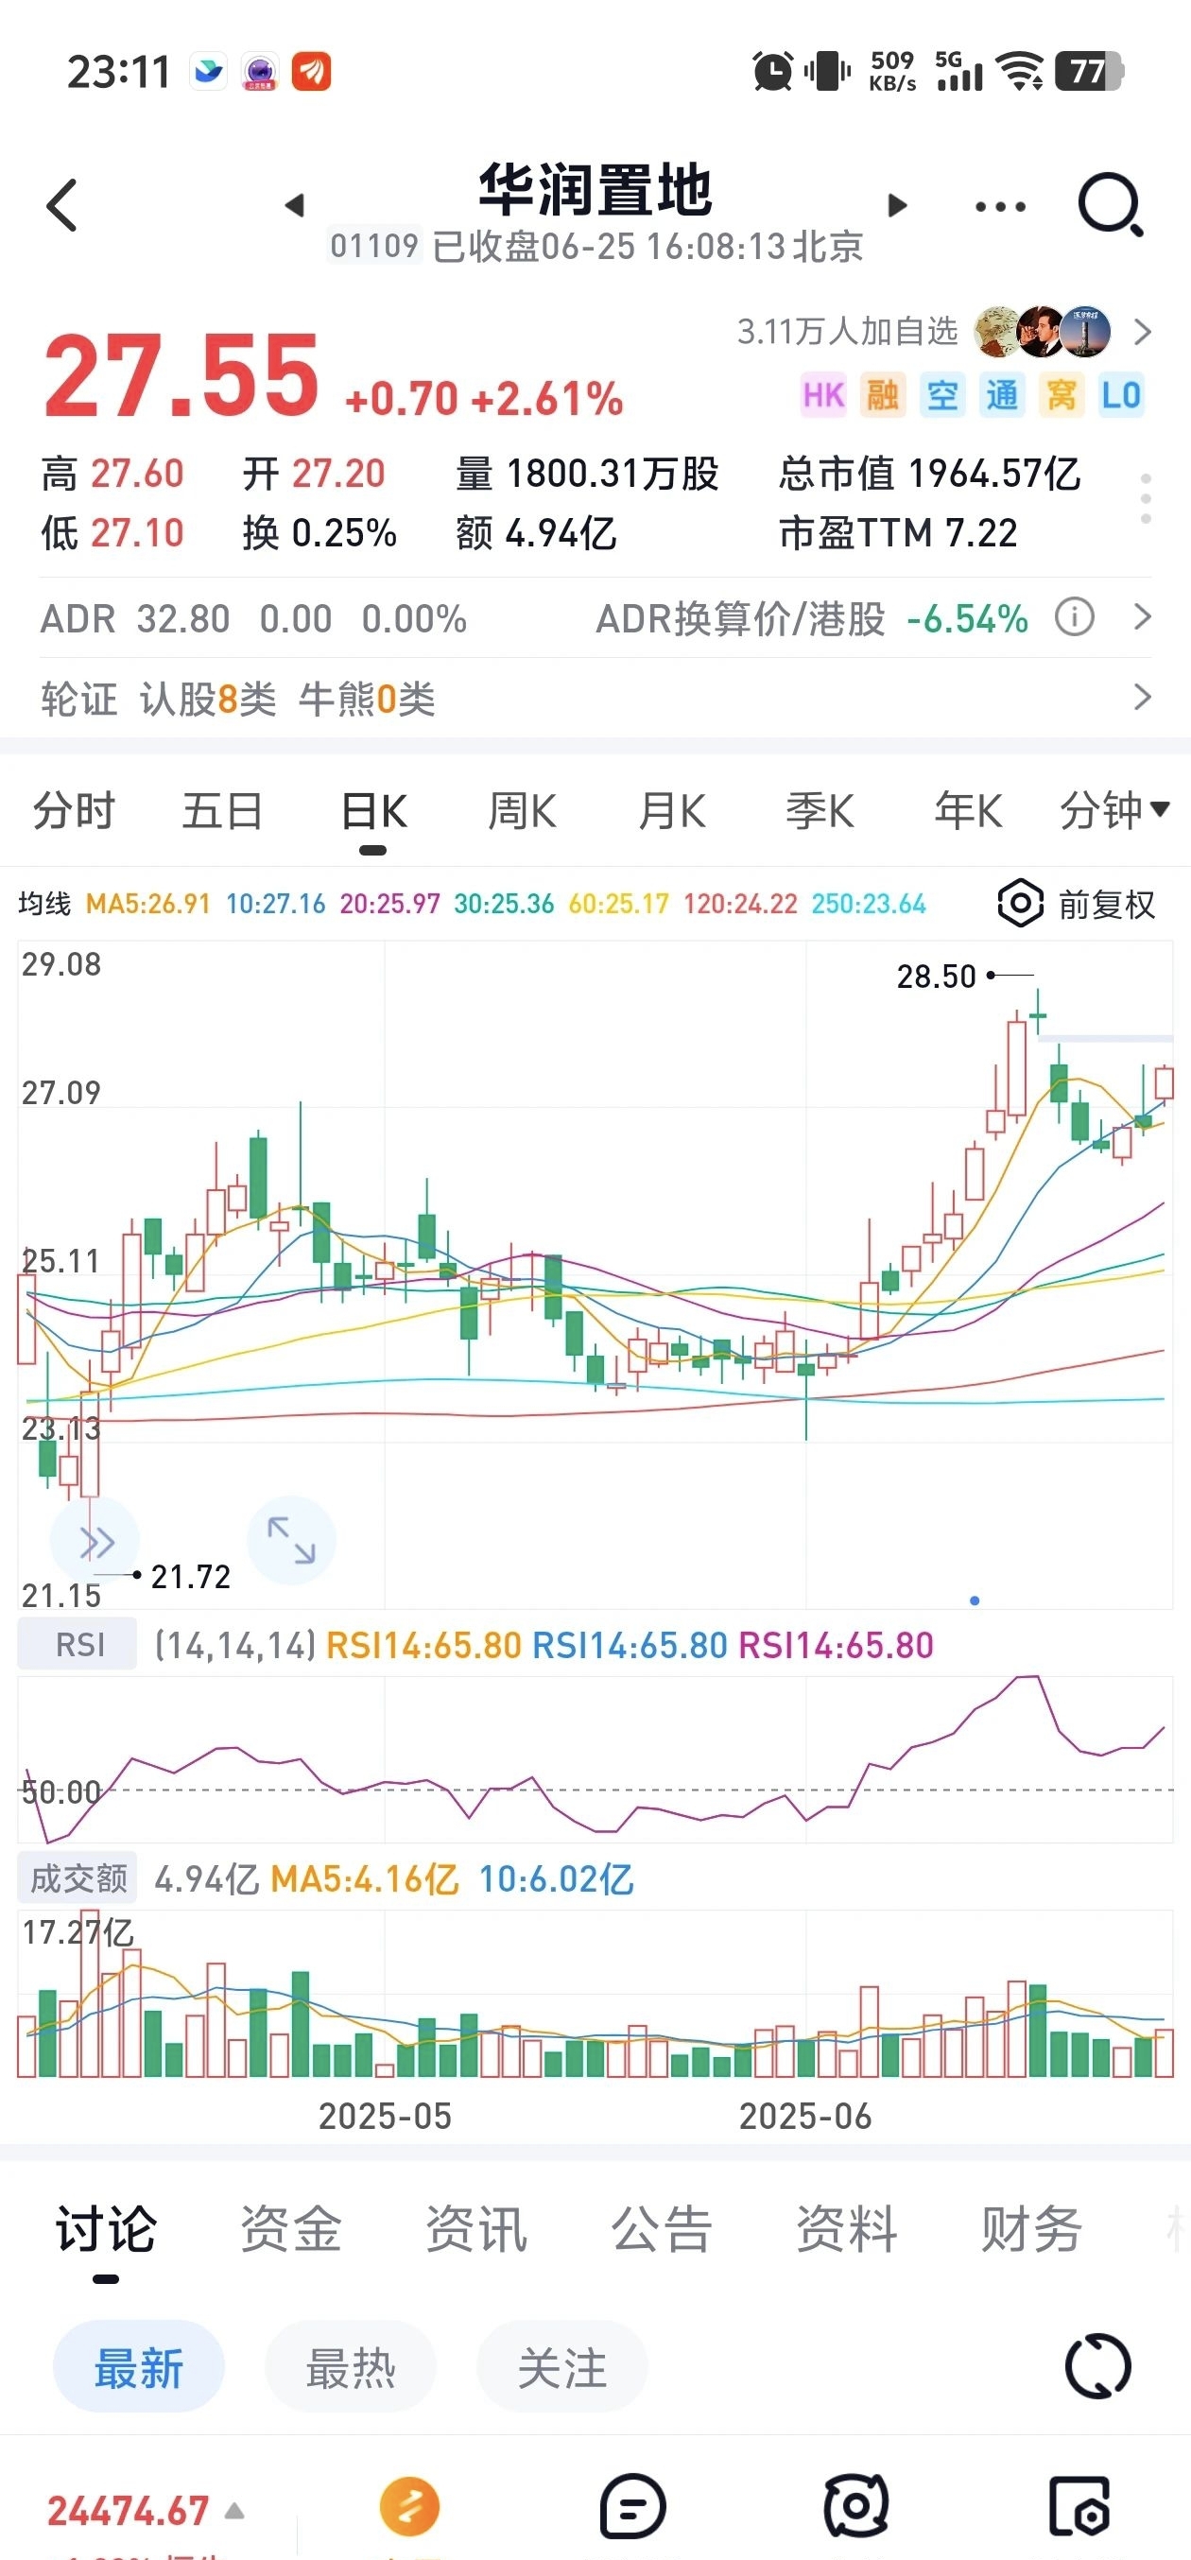The width and height of the screenshot is (1191, 2560).
Task: Switch to 分时 intraday chart tab
Action: [75, 811]
